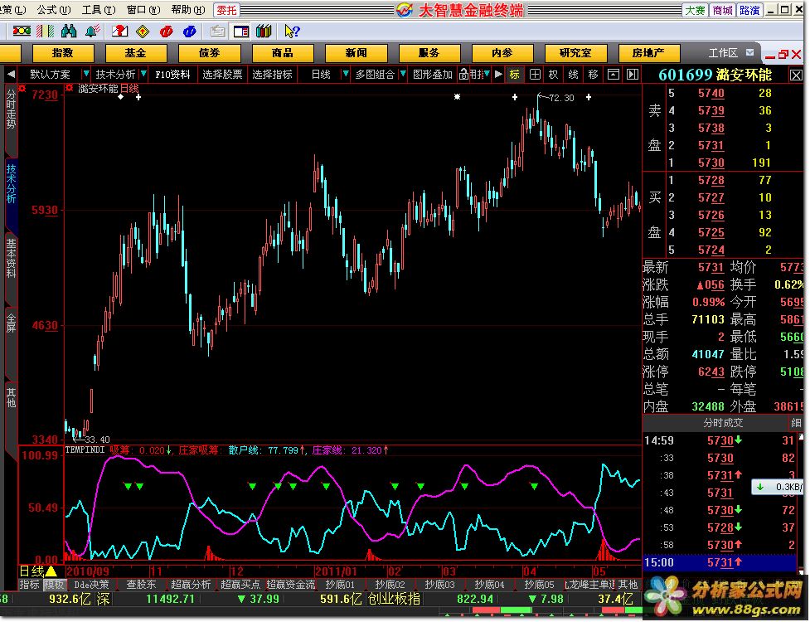This screenshot has height=622, width=810.
Task: Click the 选择股票 toolbar button
Action: (222, 75)
